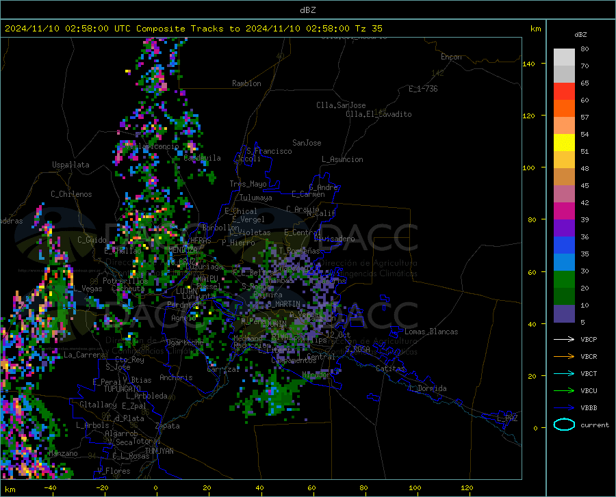
Task: Click the Capdevila place label
Action: [202, 158]
